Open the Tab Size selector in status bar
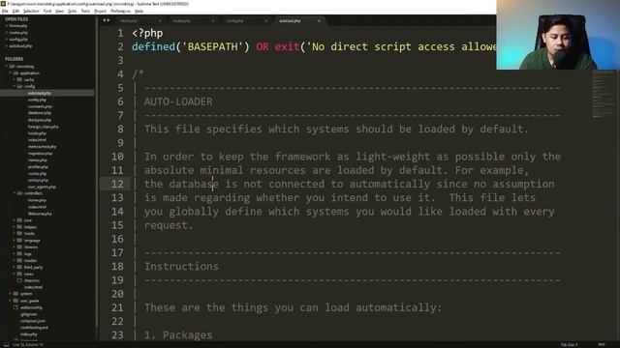This screenshot has width=620, height=348. tap(569, 345)
